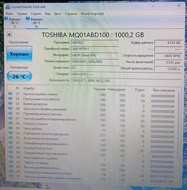Click the blue health indicator for disk D:
The width and height of the screenshot is (187, 190).
pyautogui.click(x=28, y=18)
